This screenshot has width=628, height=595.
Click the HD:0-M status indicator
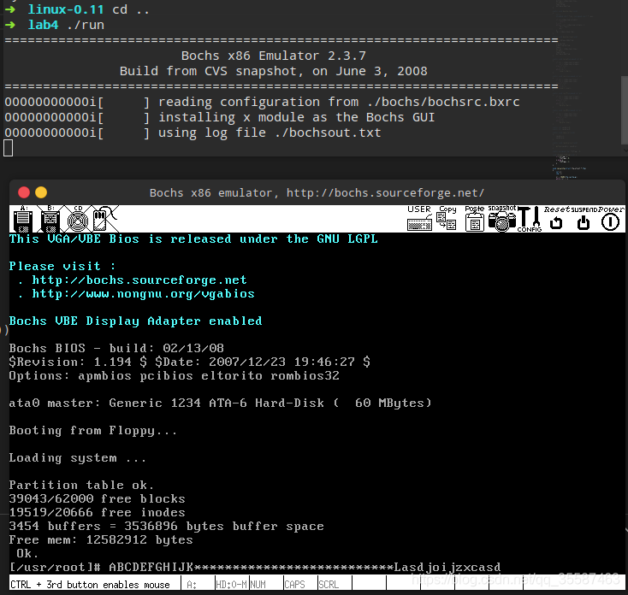point(232,585)
